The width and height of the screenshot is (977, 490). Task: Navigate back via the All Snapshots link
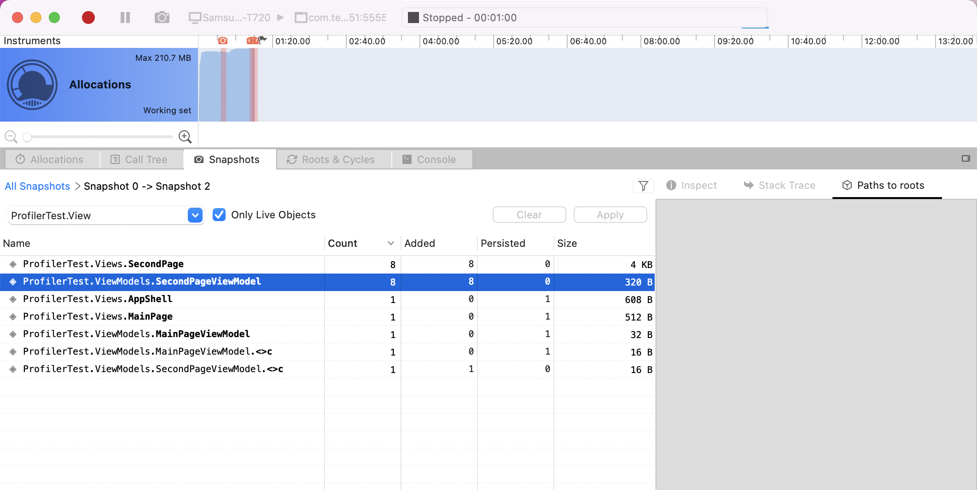[x=37, y=186]
